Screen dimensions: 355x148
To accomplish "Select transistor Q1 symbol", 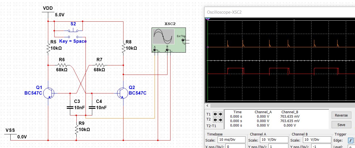I will coord(48,93).
